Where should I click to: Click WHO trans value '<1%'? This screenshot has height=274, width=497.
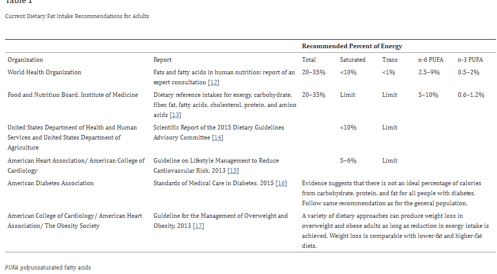click(x=389, y=72)
